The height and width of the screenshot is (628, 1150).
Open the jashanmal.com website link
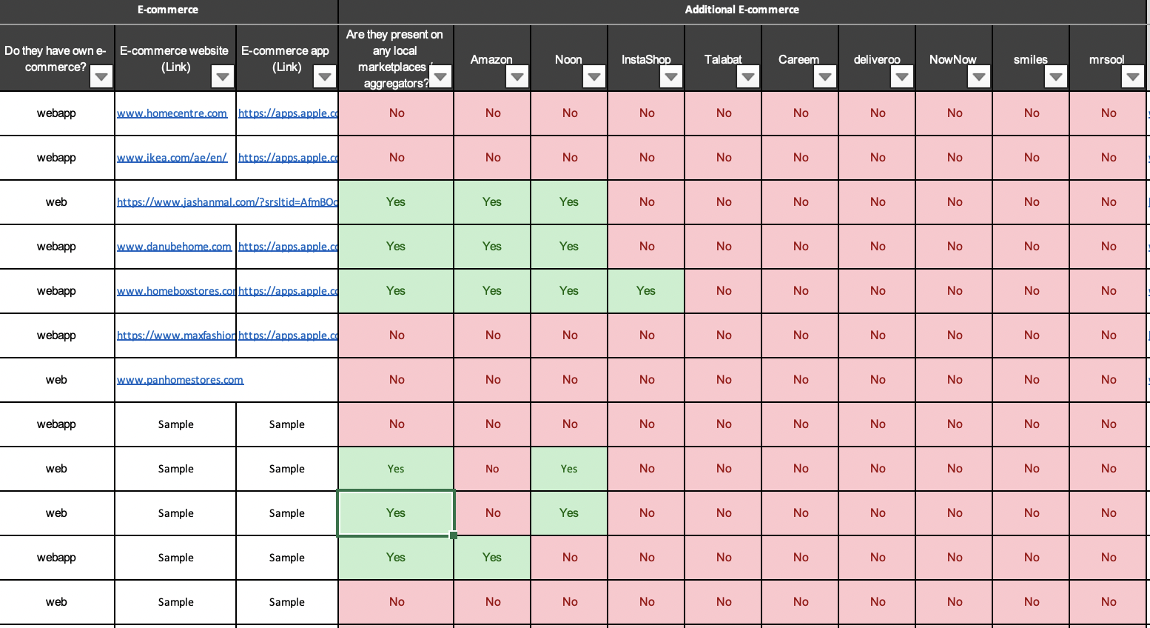click(227, 202)
